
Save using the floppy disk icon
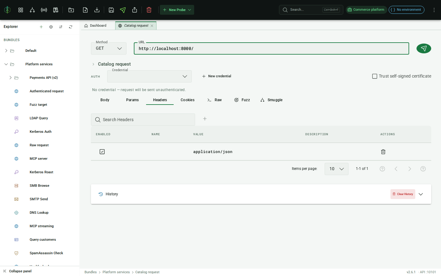(111, 10)
